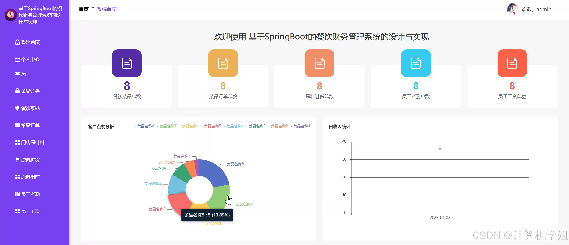The width and height of the screenshot is (569, 245).
Task: Click the book icon beside 员工考勤
Action: coord(17,194)
